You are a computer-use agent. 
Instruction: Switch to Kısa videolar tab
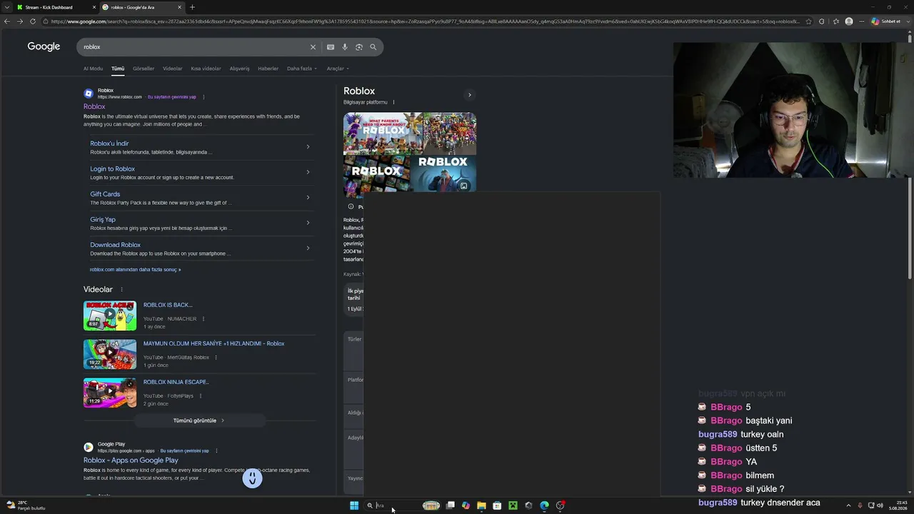[206, 69]
